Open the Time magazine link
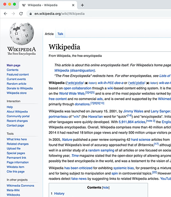 pos(75,155)
